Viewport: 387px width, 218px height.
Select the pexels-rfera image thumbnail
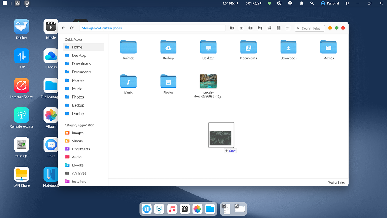tap(208, 82)
